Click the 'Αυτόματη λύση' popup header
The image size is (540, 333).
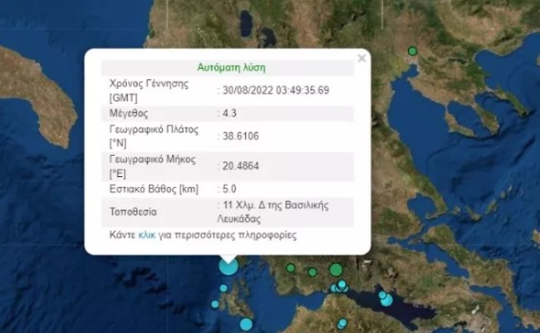[x=231, y=67]
